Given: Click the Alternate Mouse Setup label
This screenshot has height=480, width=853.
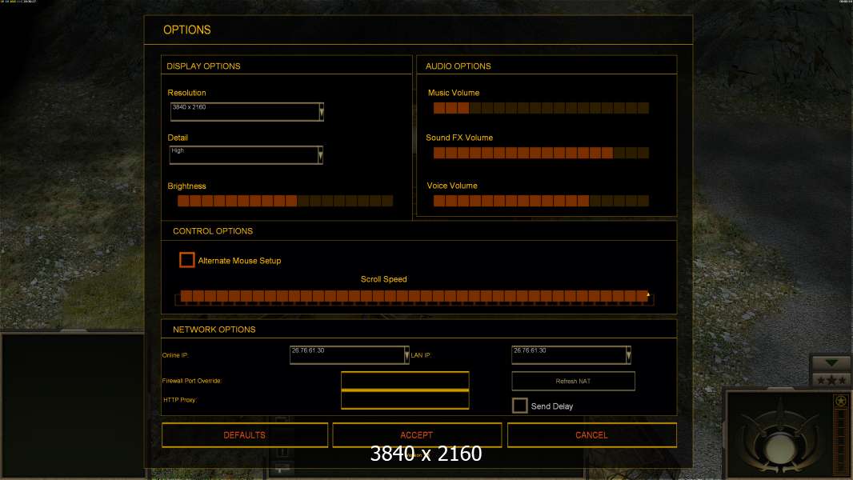Looking at the screenshot, I should [x=239, y=261].
